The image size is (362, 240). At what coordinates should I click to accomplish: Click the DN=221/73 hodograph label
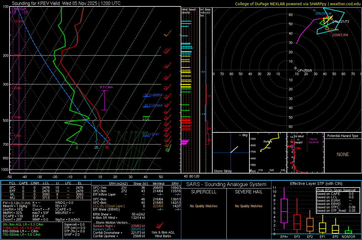[341, 21]
